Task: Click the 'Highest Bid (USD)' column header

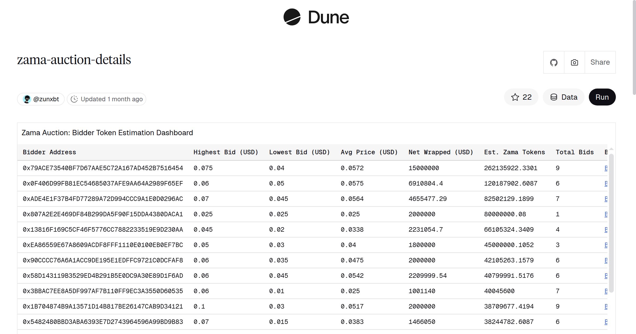Action: point(226,152)
